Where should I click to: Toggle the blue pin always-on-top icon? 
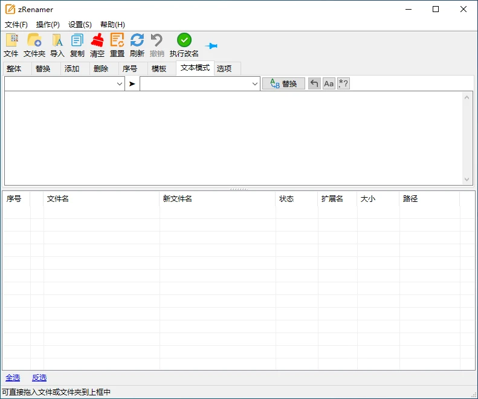(x=211, y=46)
